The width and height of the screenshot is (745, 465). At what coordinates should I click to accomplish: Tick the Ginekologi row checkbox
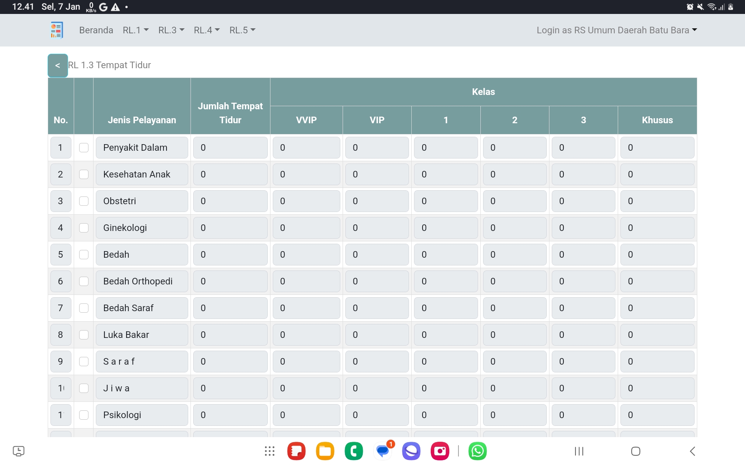[84, 228]
